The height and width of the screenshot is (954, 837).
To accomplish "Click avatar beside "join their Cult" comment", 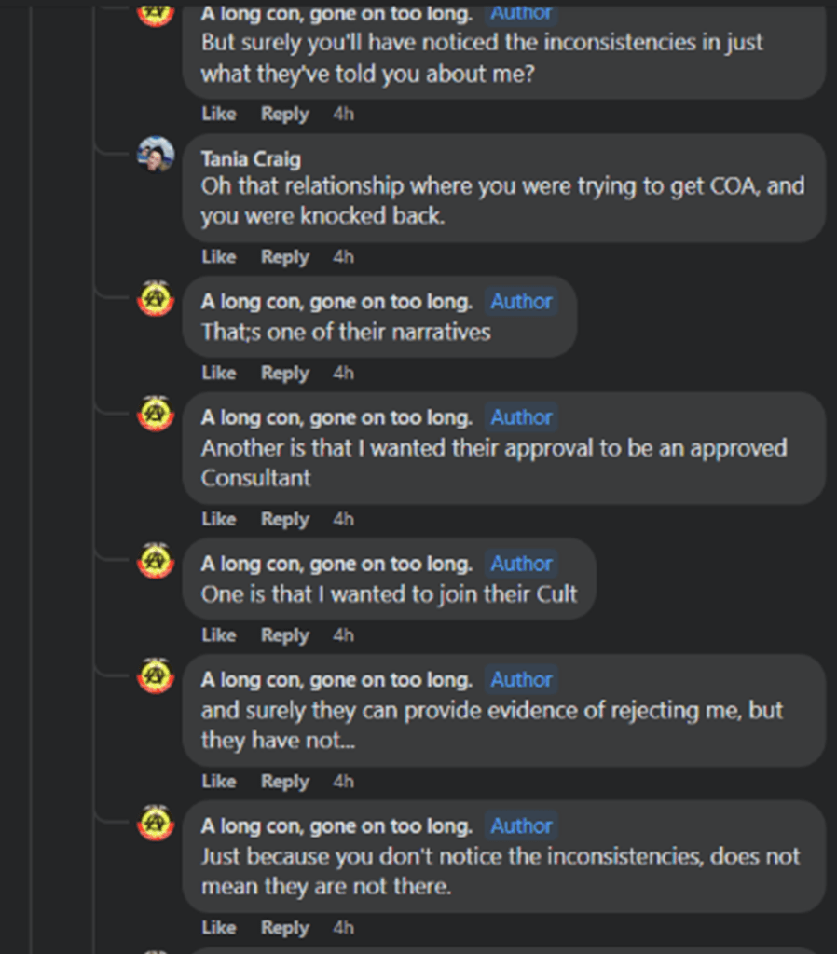I will [x=156, y=561].
